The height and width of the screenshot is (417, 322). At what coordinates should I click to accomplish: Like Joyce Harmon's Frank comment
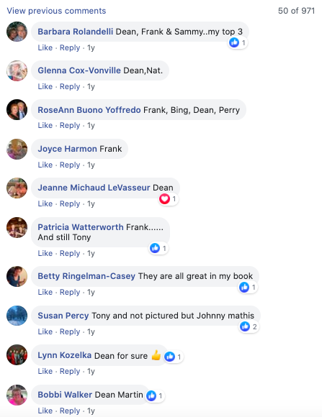tap(45, 165)
